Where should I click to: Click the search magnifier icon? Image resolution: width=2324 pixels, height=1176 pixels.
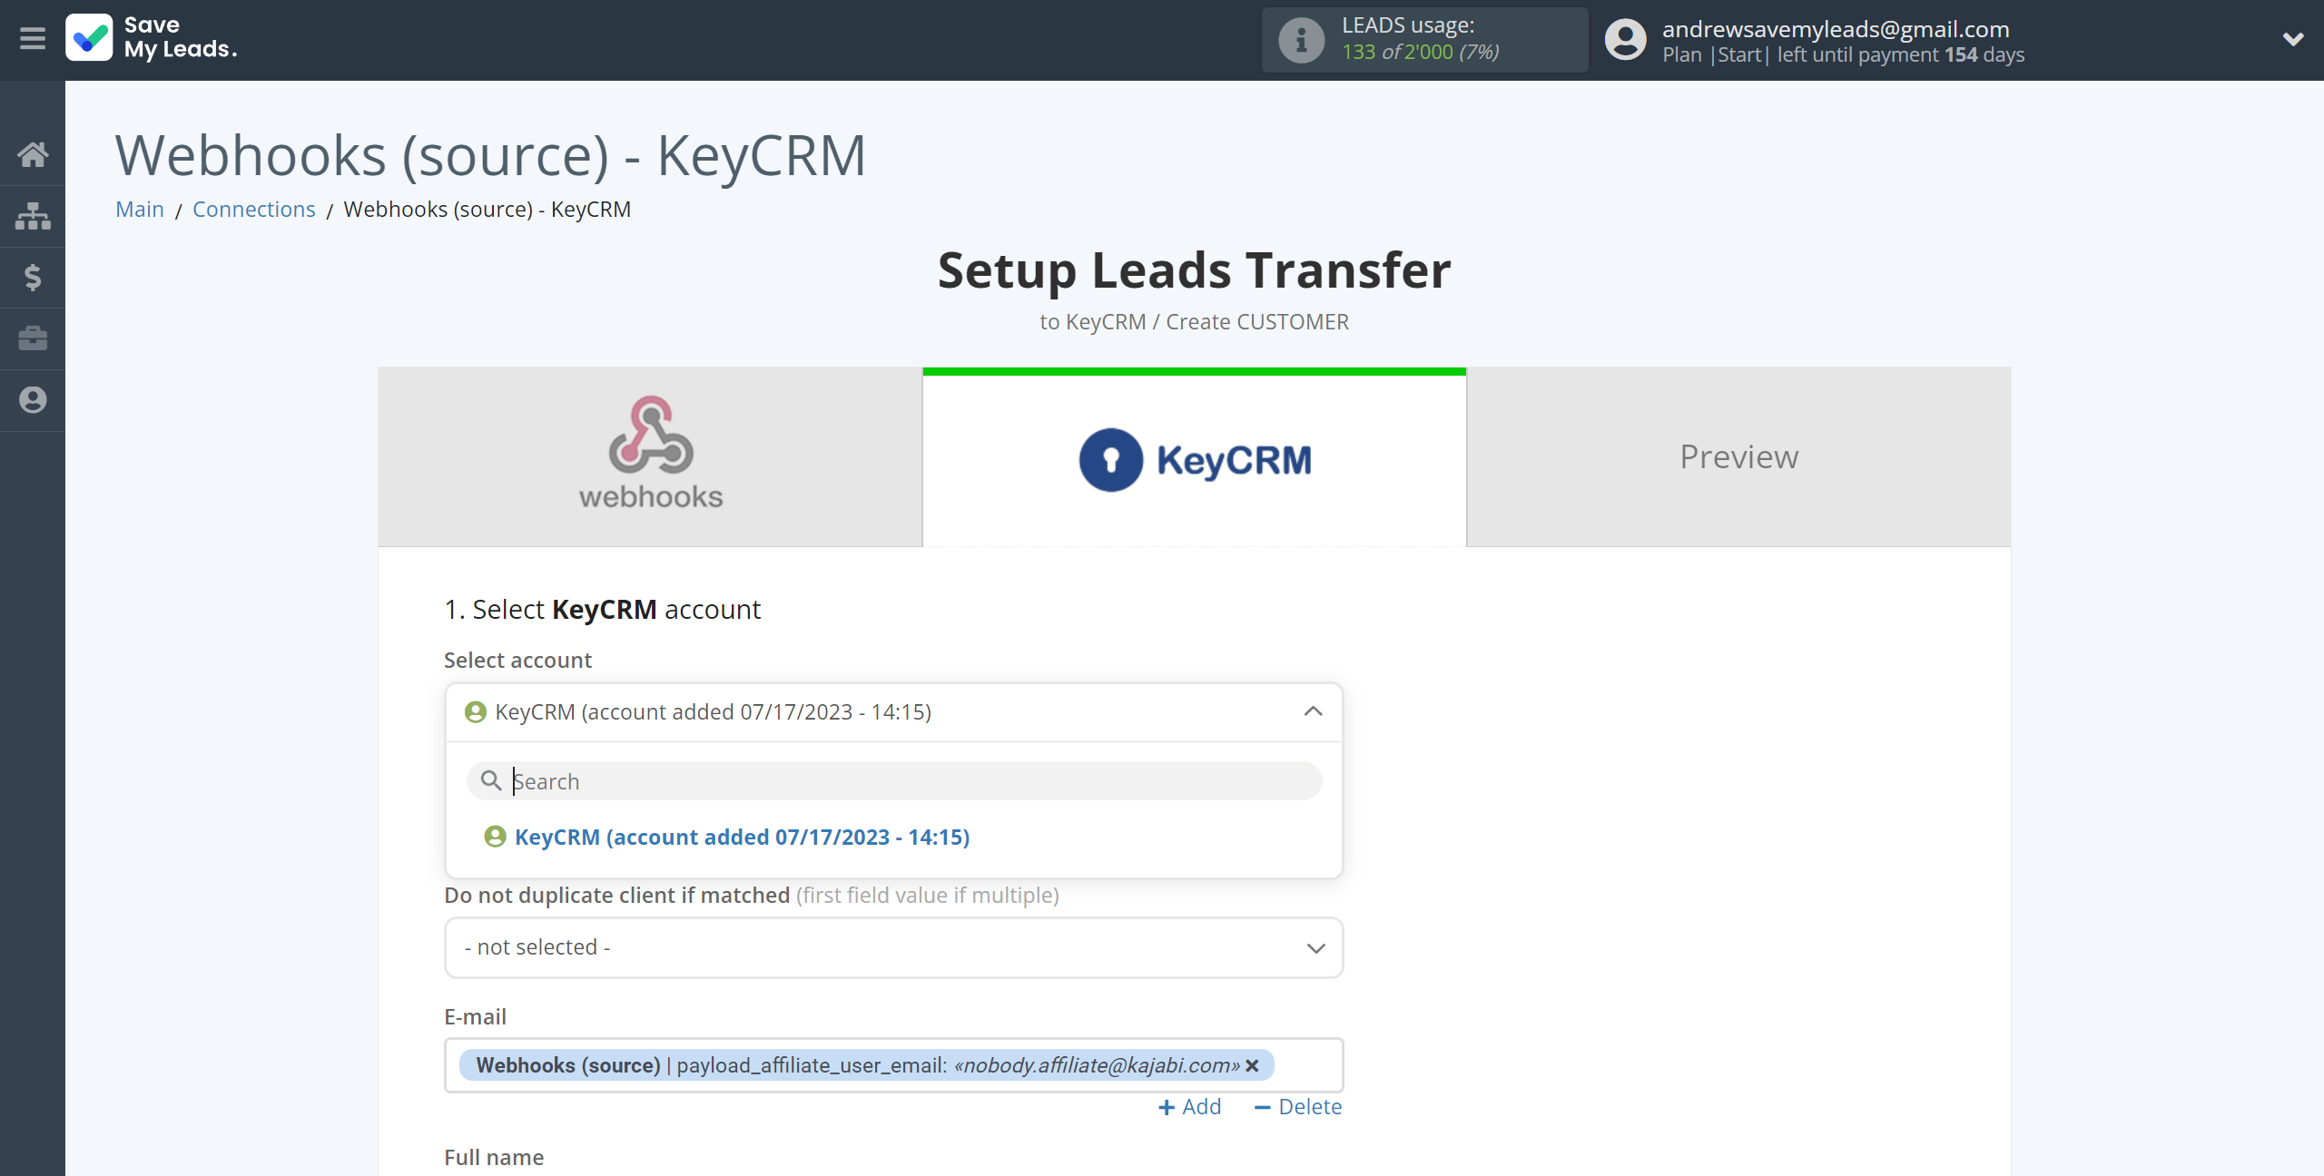[490, 781]
